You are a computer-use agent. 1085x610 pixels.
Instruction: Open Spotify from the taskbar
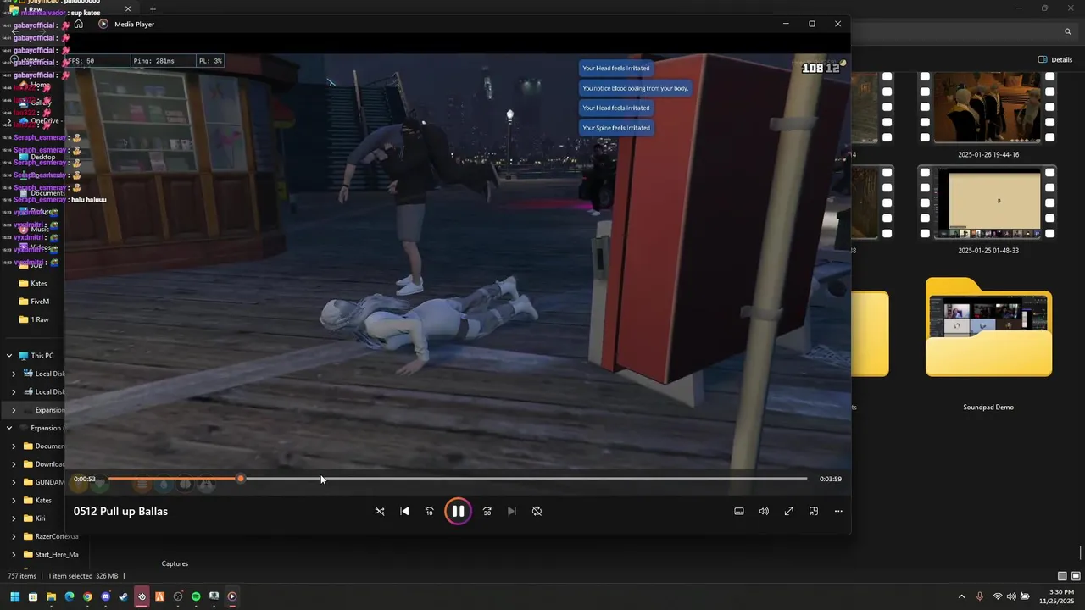(196, 596)
